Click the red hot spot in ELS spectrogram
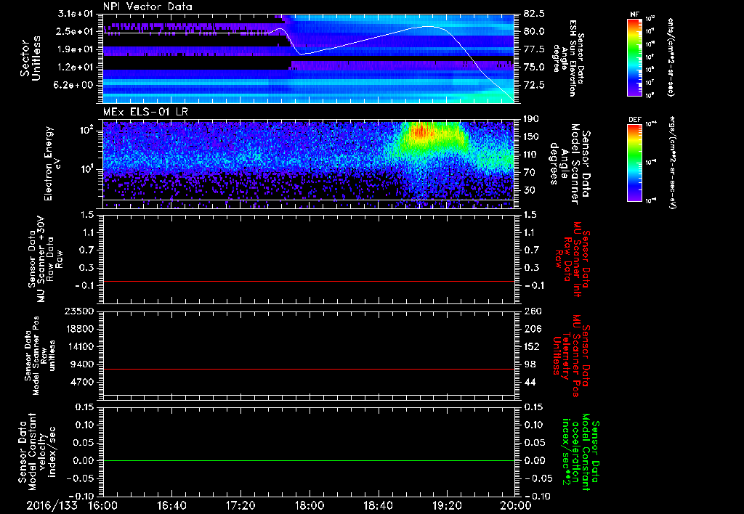This screenshot has height=514, width=744. click(421, 131)
